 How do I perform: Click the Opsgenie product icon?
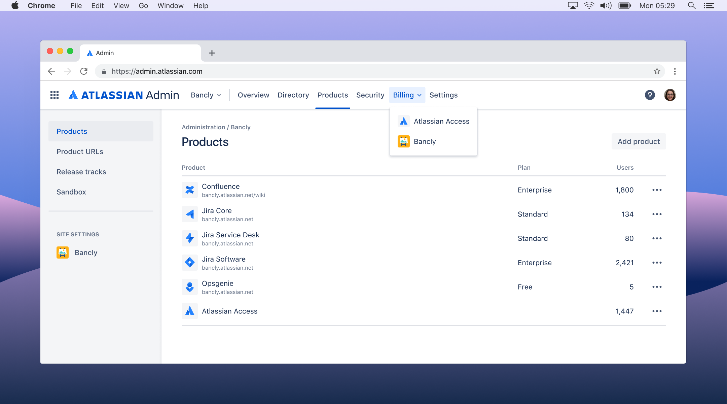(x=190, y=287)
